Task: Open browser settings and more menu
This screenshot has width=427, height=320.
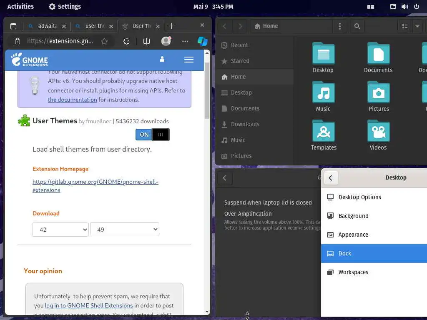Action: [185, 41]
